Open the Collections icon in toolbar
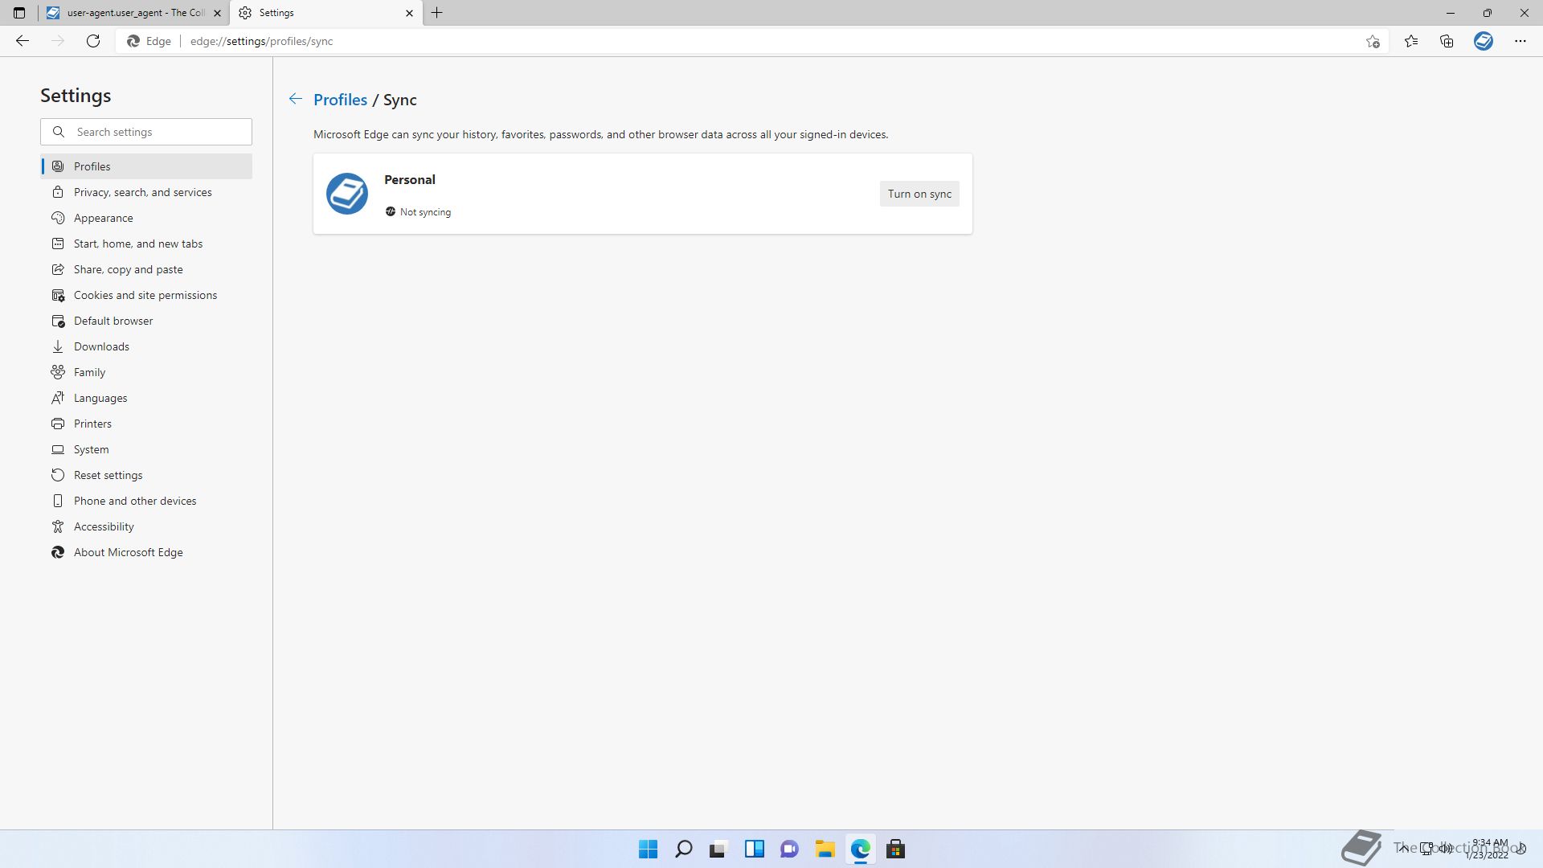Viewport: 1543px width, 868px height. pyautogui.click(x=1447, y=41)
